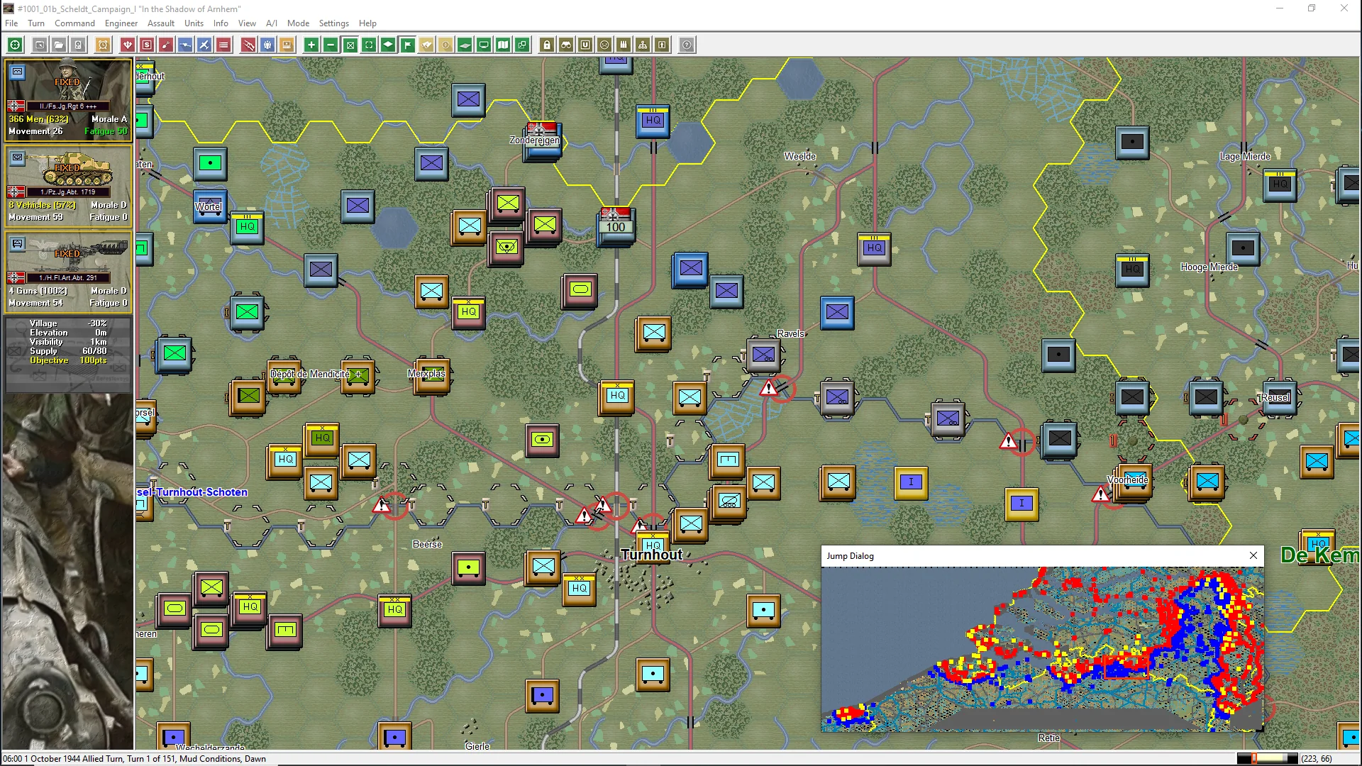Open the Settings menu
The image size is (1362, 766).
333,23
